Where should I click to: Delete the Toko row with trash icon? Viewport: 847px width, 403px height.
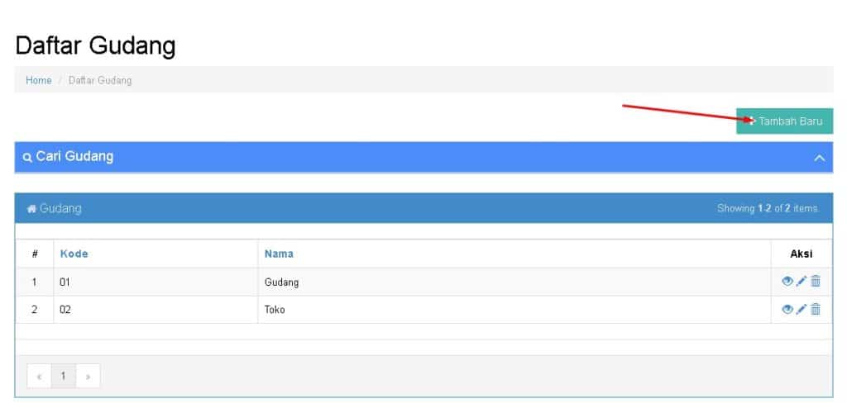coord(816,309)
